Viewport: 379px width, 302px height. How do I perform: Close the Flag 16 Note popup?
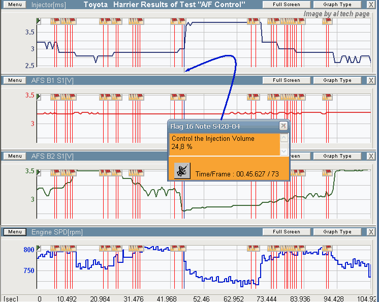tap(283, 126)
